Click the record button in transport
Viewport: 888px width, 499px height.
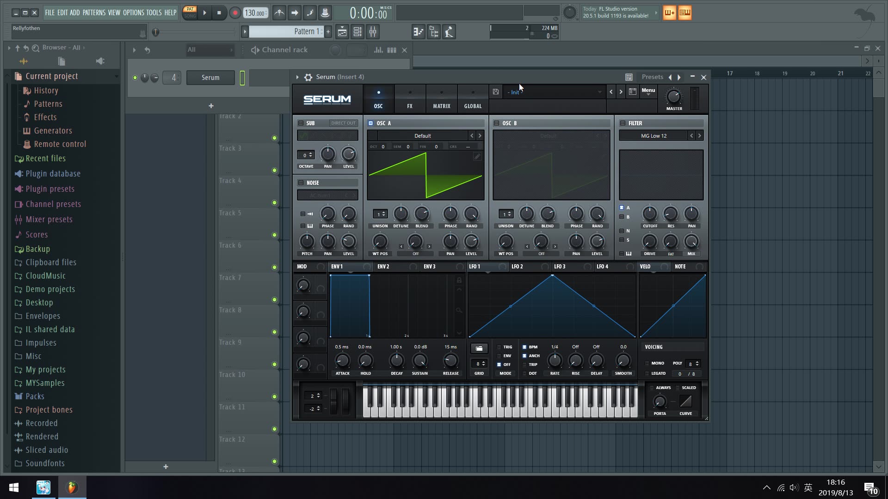(x=235, y=13)
